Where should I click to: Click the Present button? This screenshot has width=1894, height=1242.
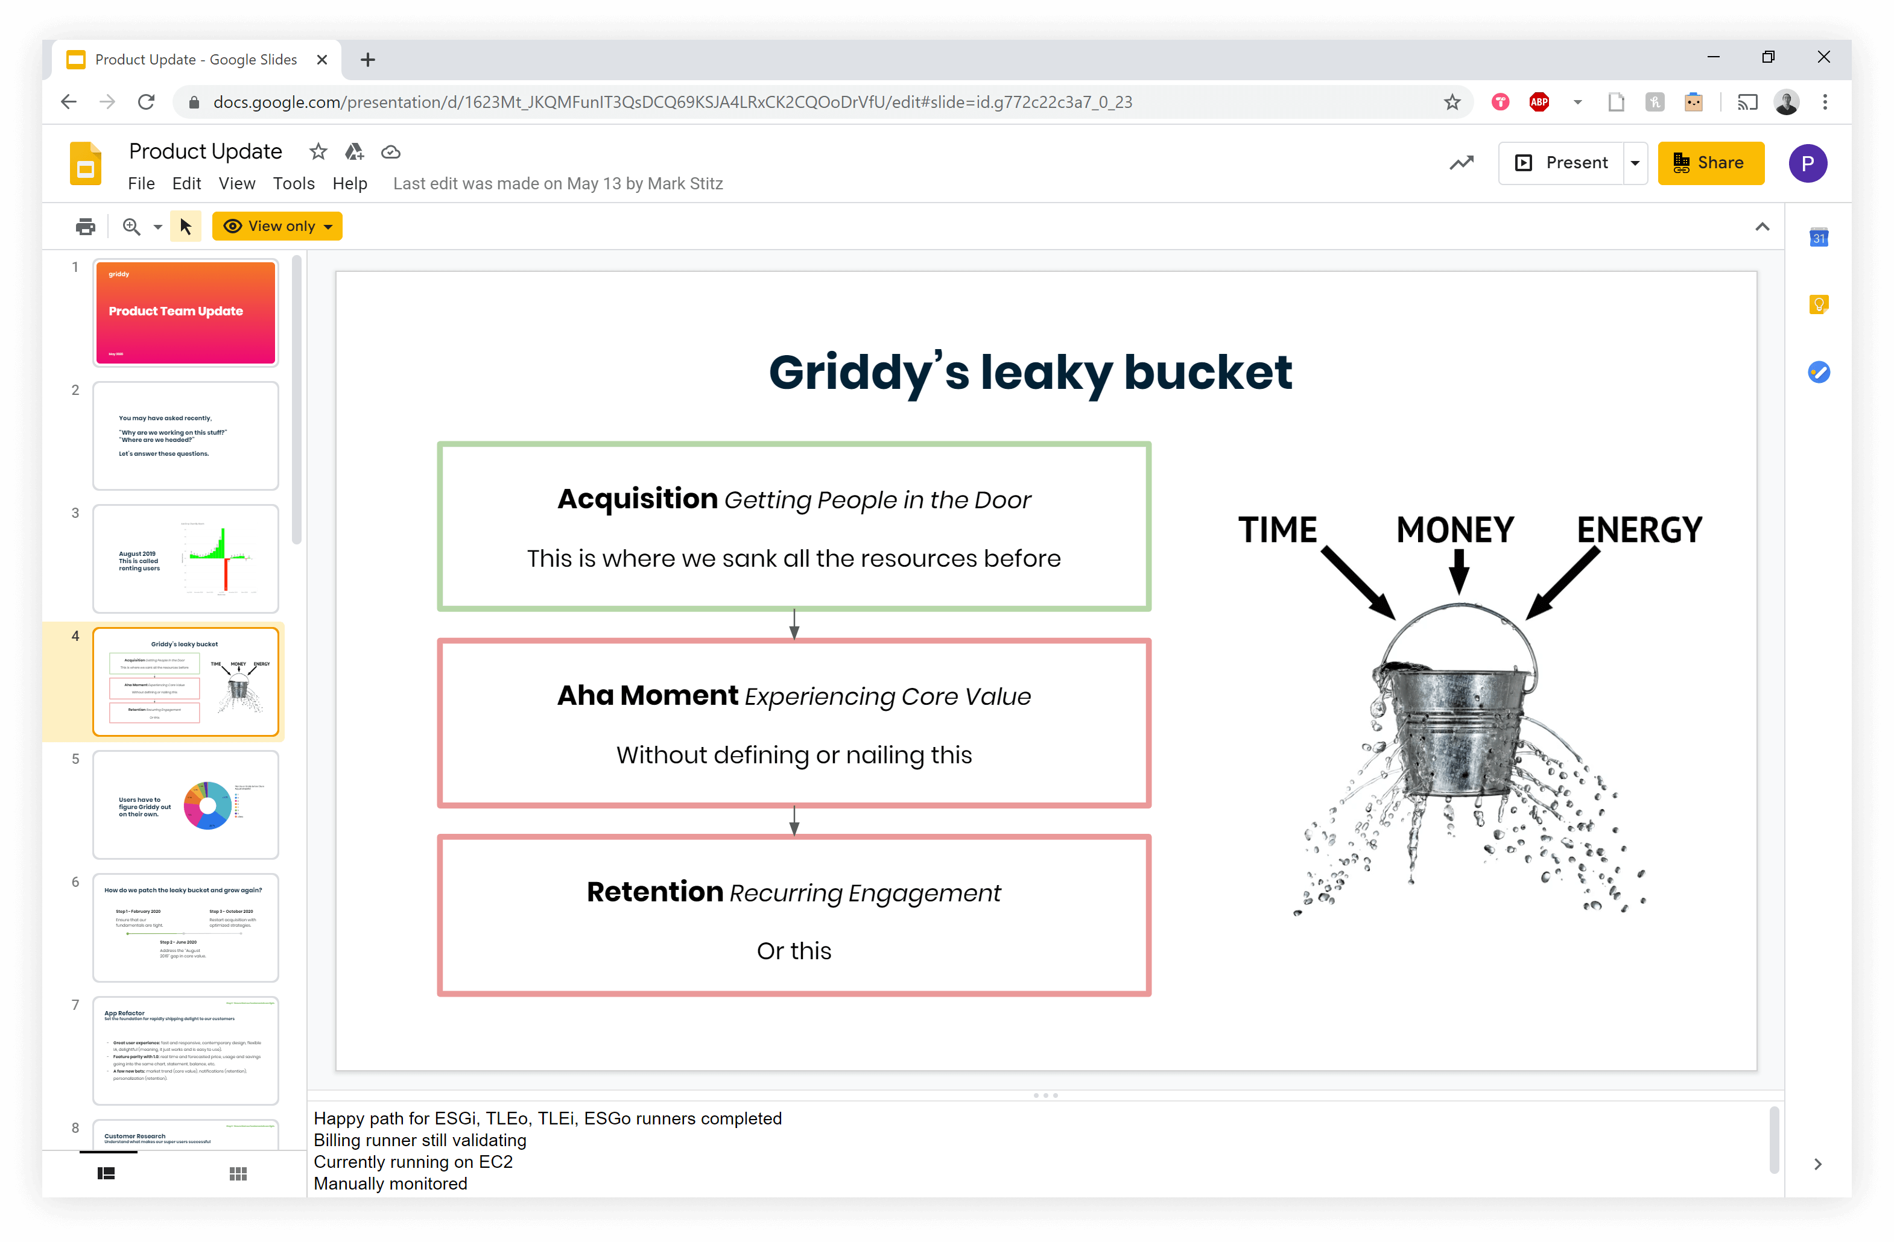click(x=1562, y=163)
